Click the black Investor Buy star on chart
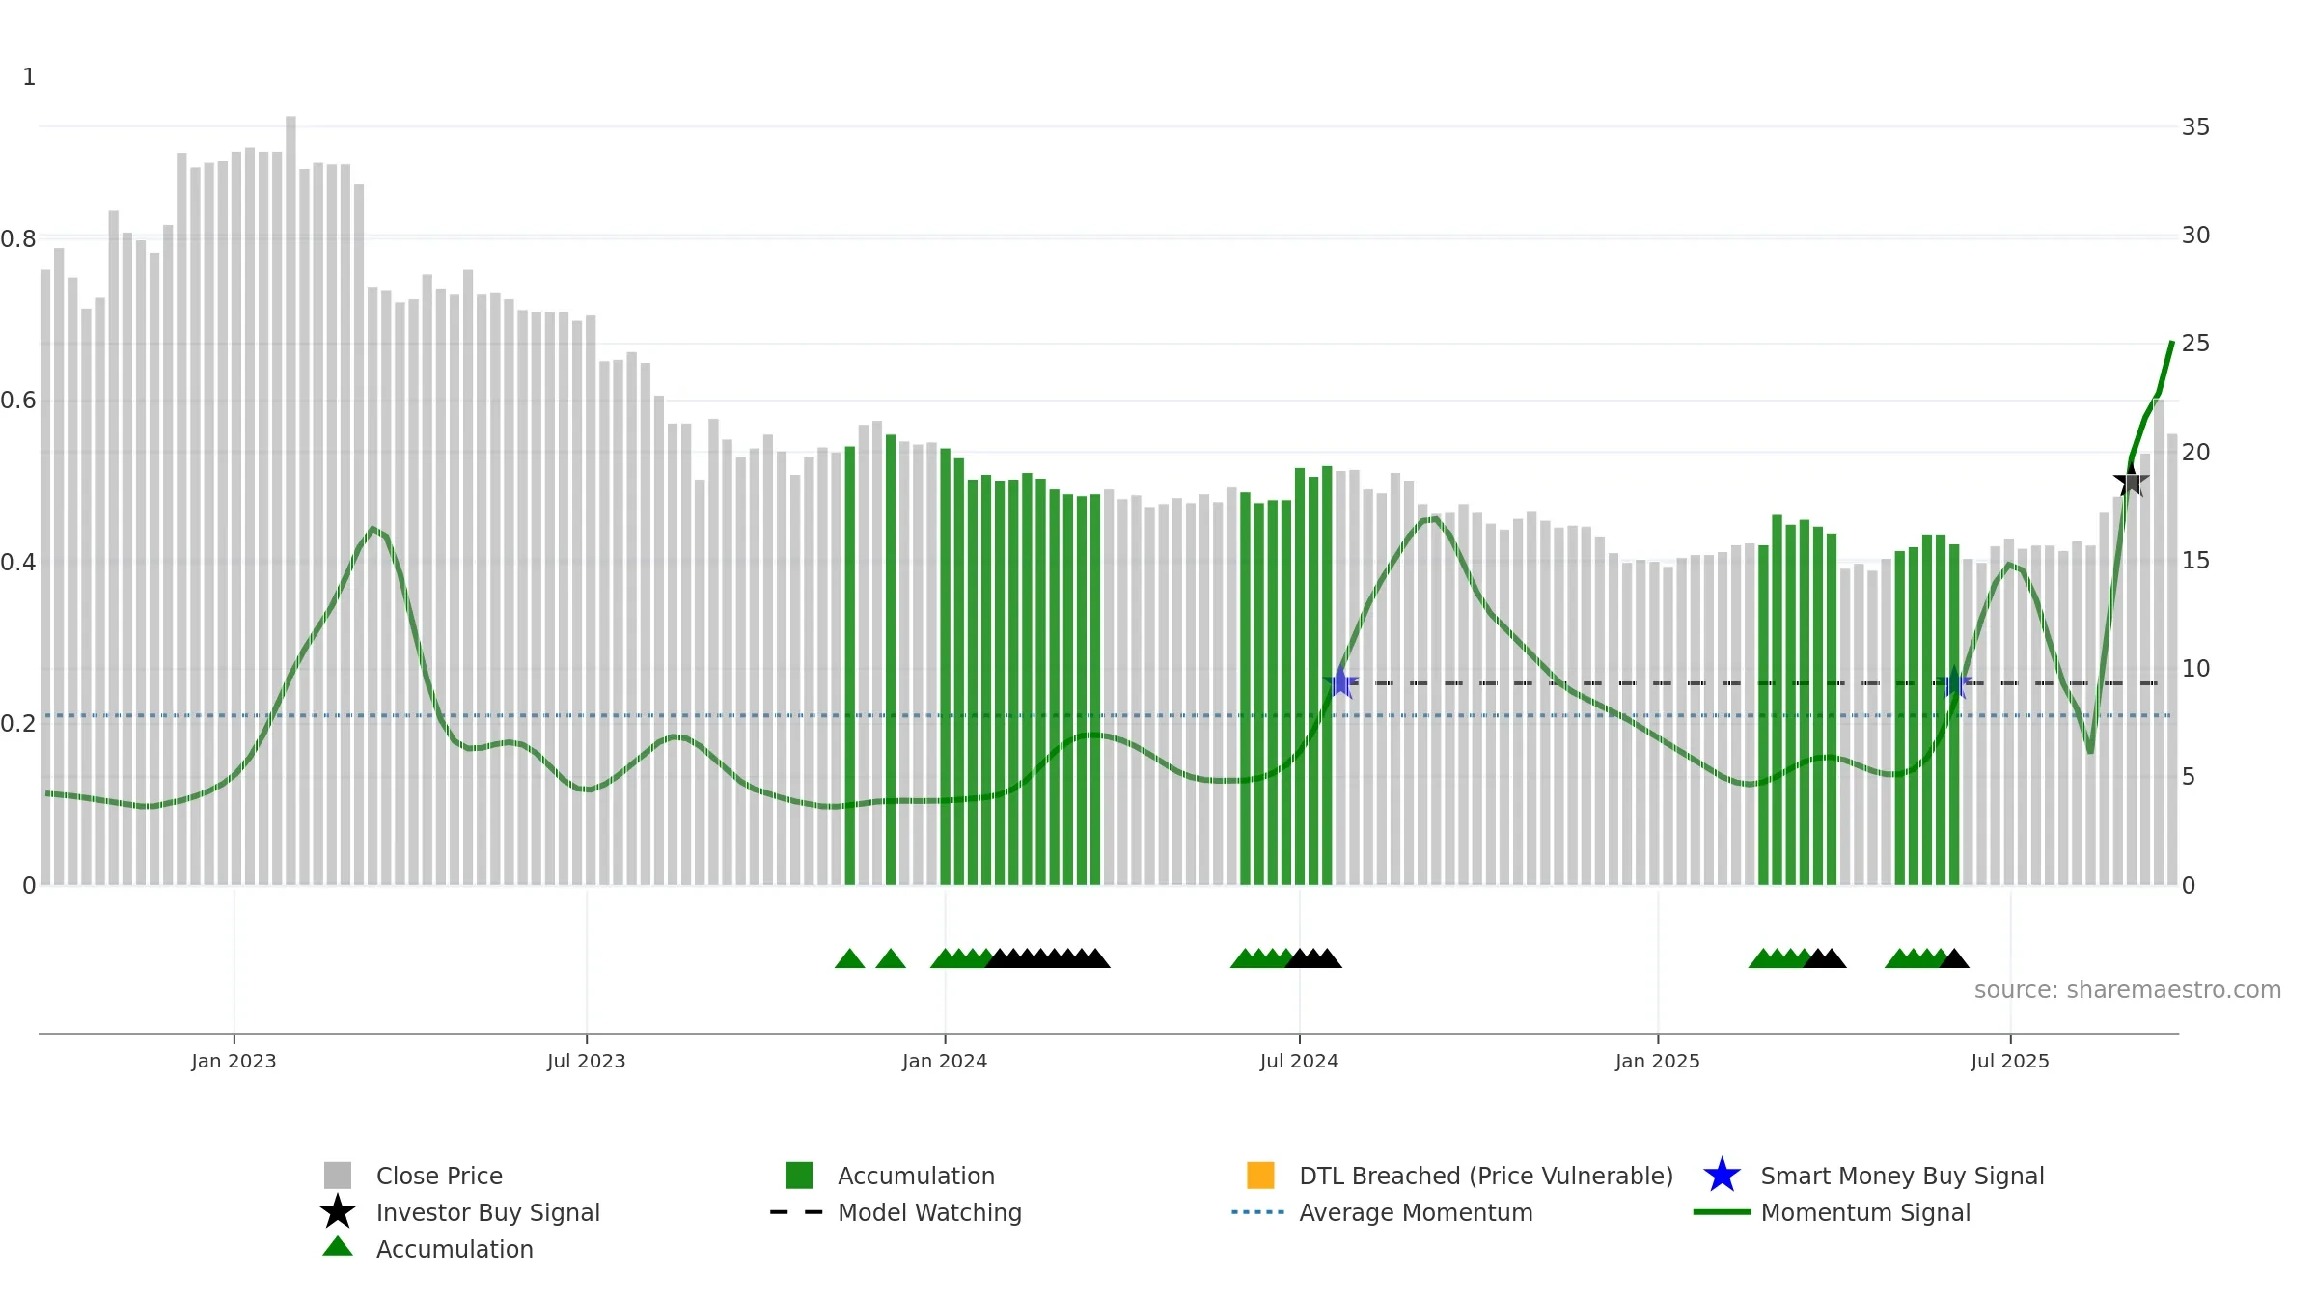The width and height of the screenshot is (2316, 1303). click(x=2131, y=480)
